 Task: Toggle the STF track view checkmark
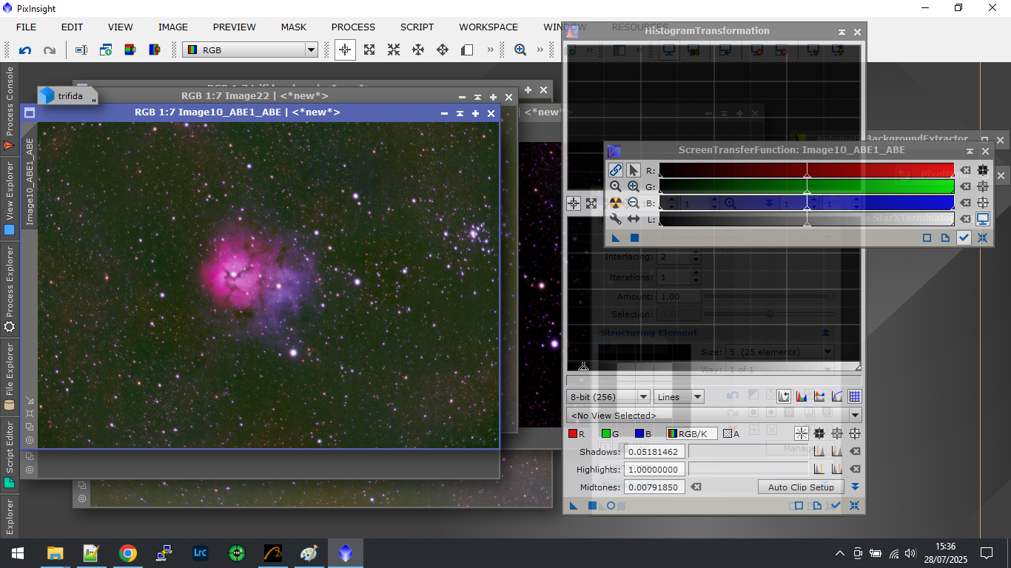coord(964,237)
